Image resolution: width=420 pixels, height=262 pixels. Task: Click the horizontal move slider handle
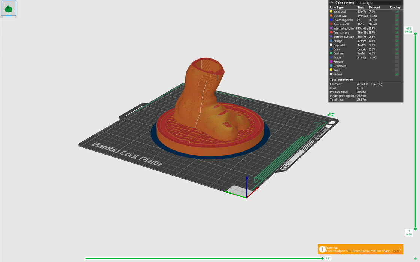tap(322, 258)
